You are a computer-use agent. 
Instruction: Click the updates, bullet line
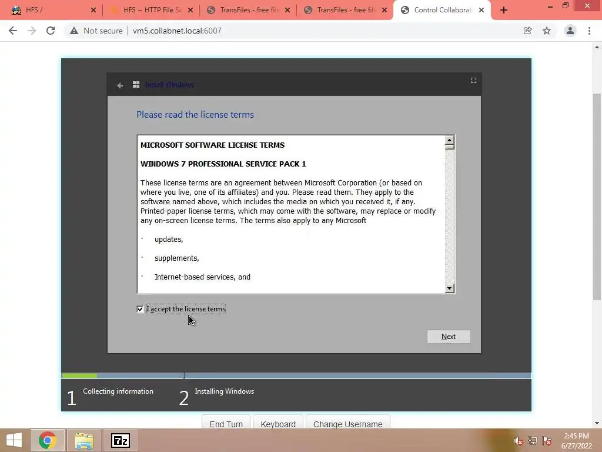click(x=169, y=240)
